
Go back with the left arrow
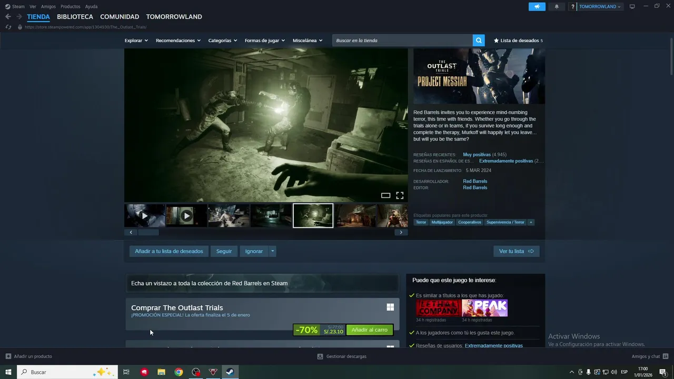(x=8, y=17)
